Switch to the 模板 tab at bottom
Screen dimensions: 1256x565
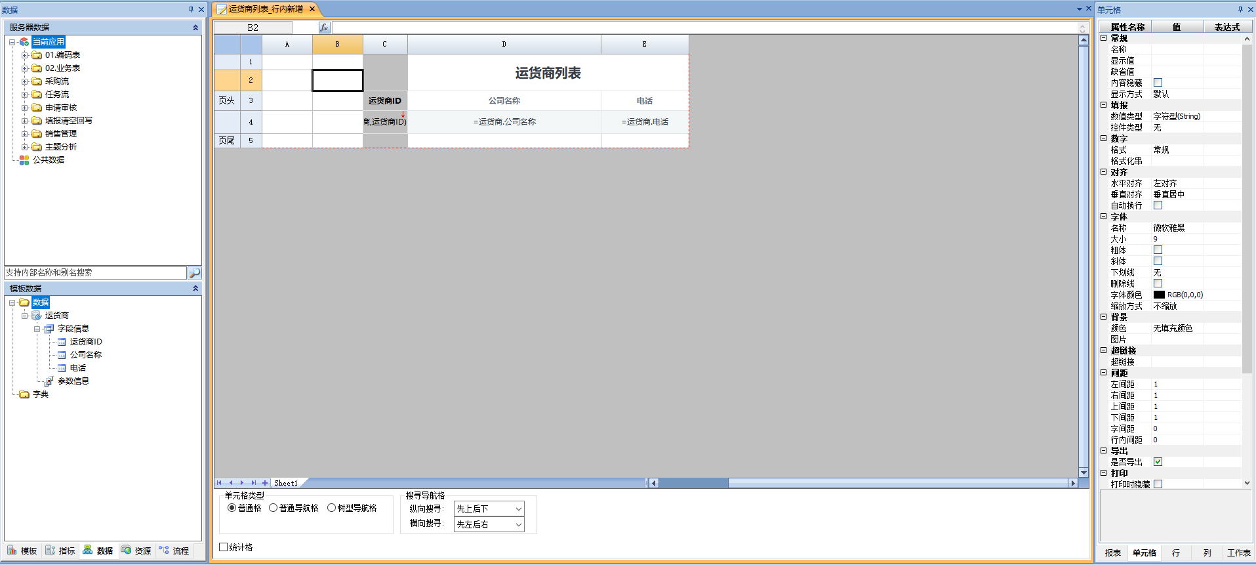(22, 551)
